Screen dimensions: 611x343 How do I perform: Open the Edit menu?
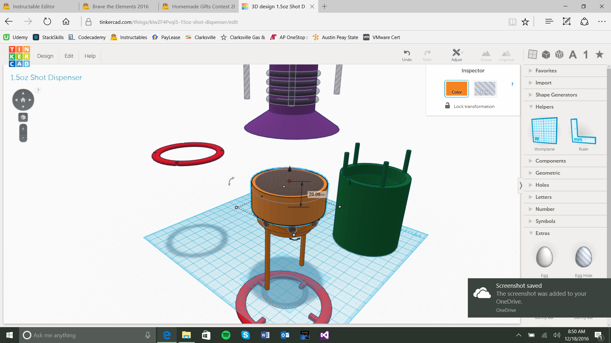(x=69, y=56)
